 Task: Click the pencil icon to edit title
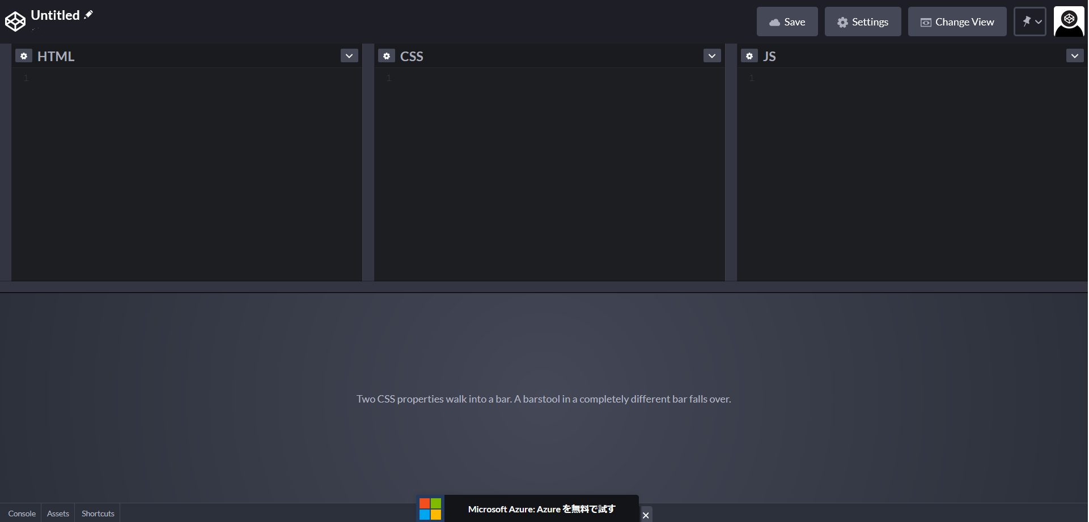pyautogui.click(x=88, y=15)
